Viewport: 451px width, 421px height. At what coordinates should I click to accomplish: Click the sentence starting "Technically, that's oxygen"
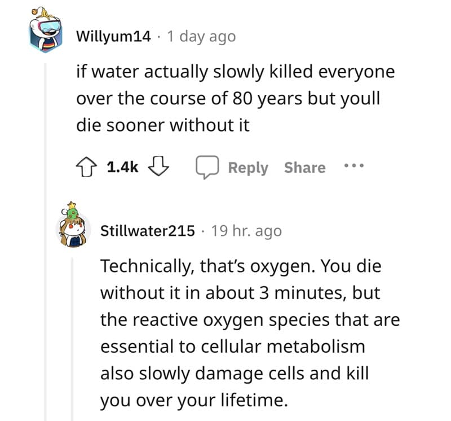tap(241, 266)
